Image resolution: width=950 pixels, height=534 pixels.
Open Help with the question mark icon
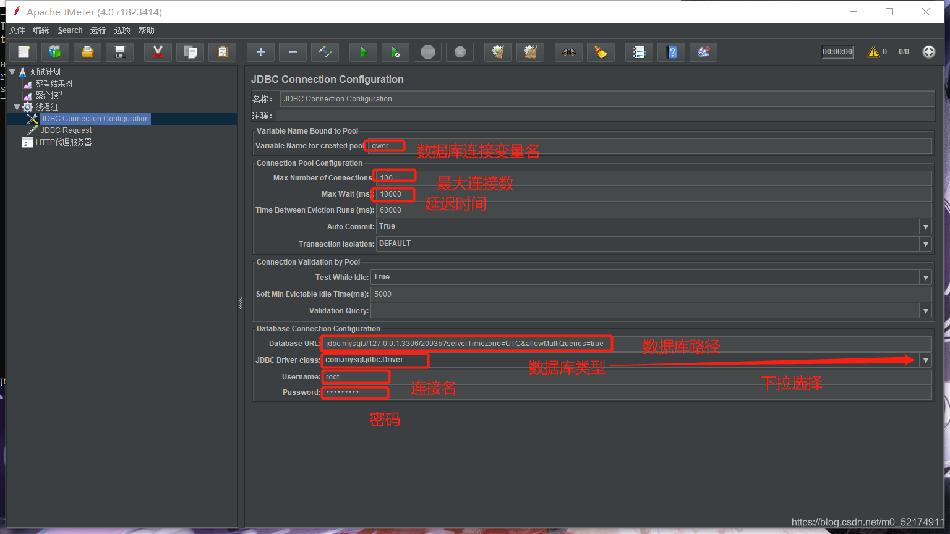point(672,53)
